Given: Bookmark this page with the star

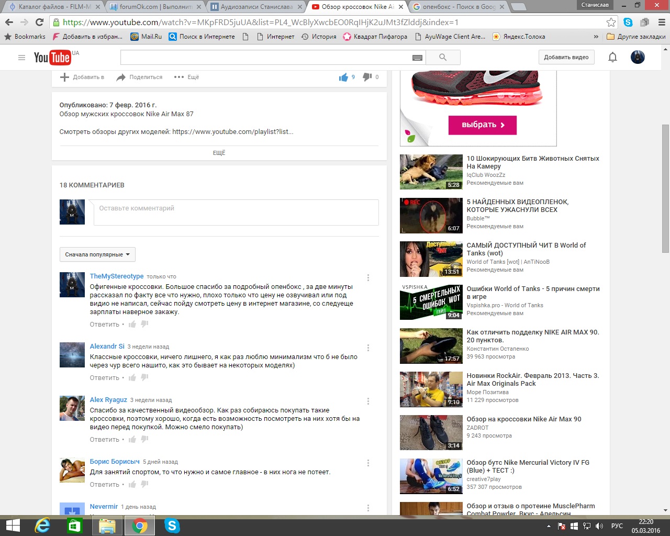Looking at the screenshot, I should (x=611, y=22).
